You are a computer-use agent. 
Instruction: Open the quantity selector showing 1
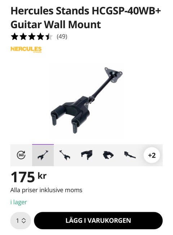[x=21, y=221]
